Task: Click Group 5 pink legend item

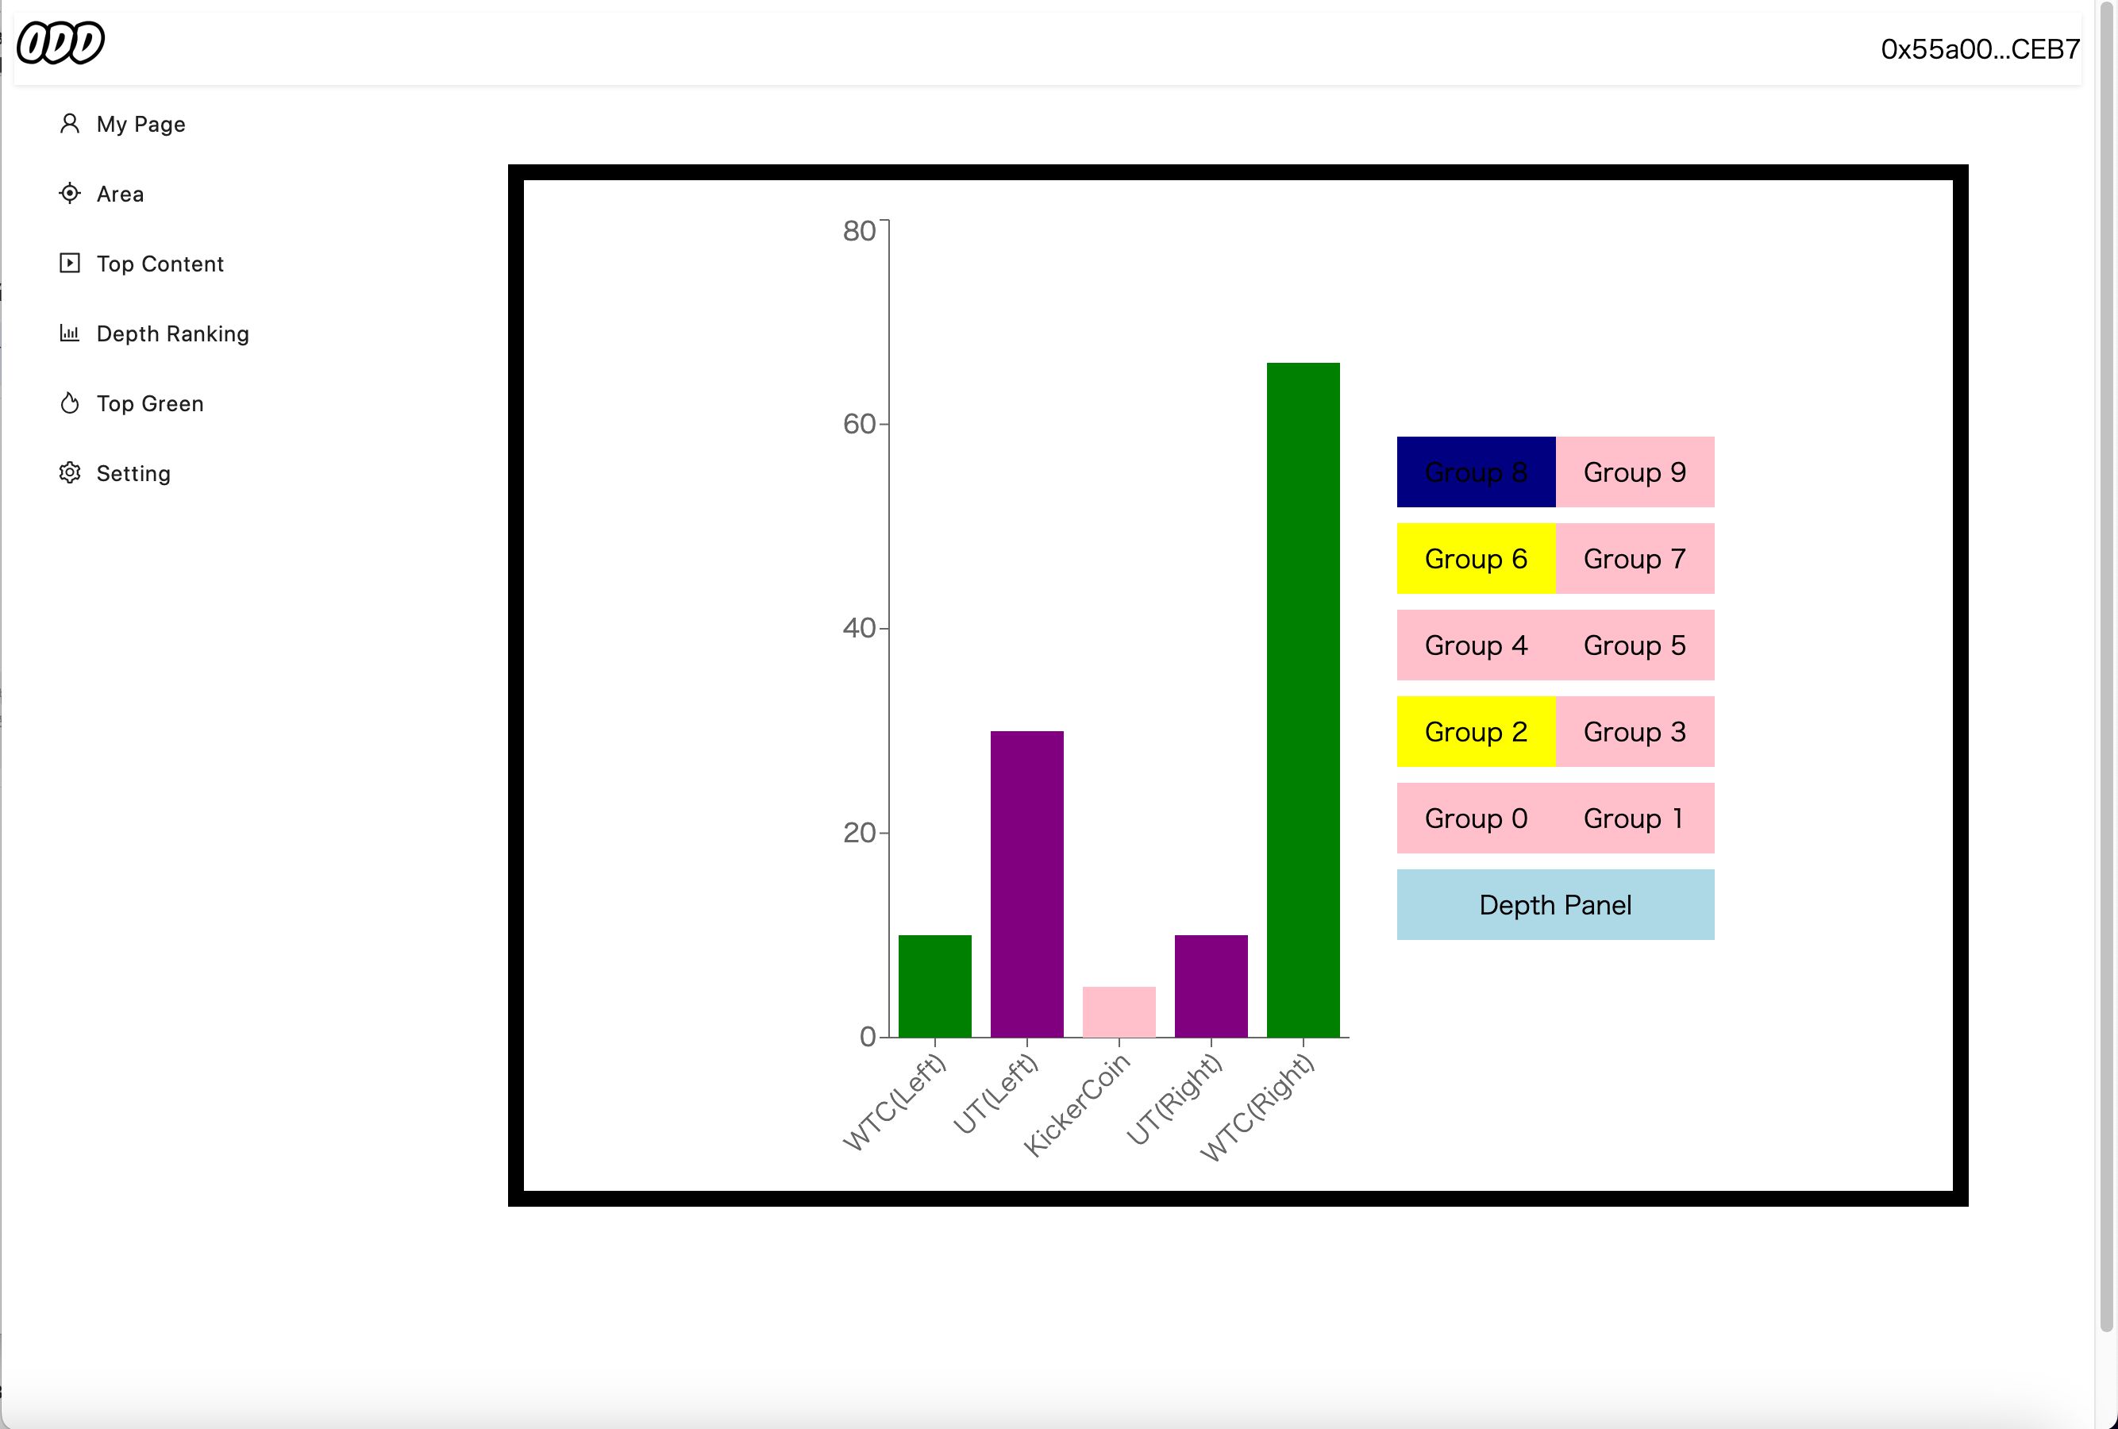Action: point(1633,645)
